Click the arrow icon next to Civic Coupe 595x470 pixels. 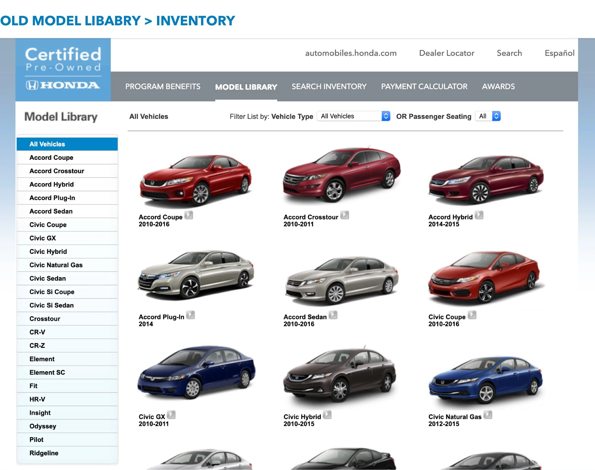tap(473, 315)
